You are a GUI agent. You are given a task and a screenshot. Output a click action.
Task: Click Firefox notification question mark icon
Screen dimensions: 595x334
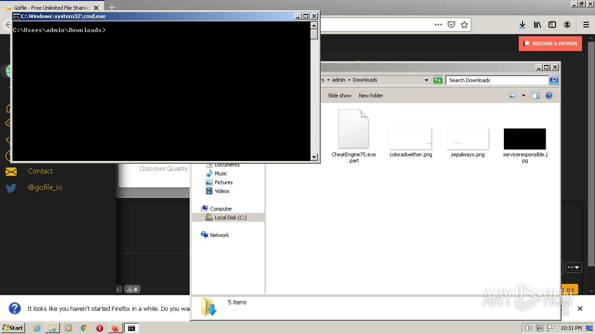pos(15,308)
